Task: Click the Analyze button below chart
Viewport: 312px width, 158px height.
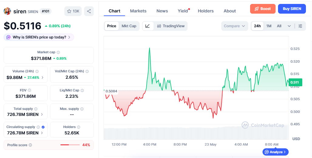Action: pyautogui.click(x=276, y=152)
